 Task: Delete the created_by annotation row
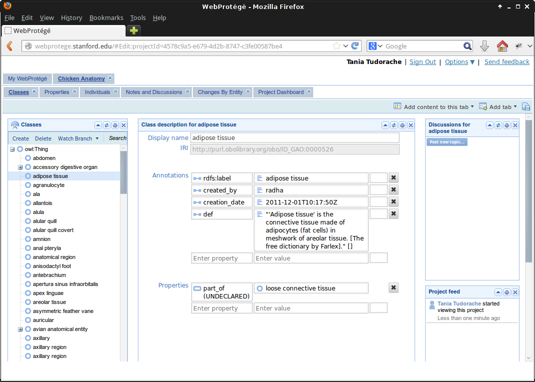[x=394, y=189]
